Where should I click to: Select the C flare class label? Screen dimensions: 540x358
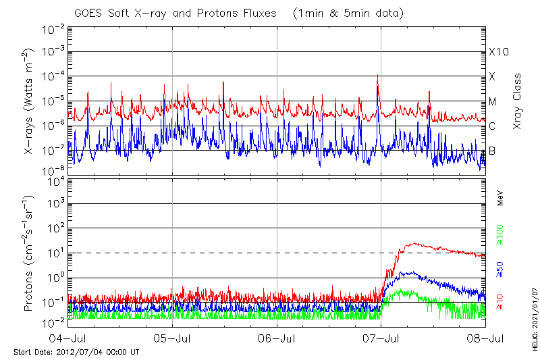point(492,126)
